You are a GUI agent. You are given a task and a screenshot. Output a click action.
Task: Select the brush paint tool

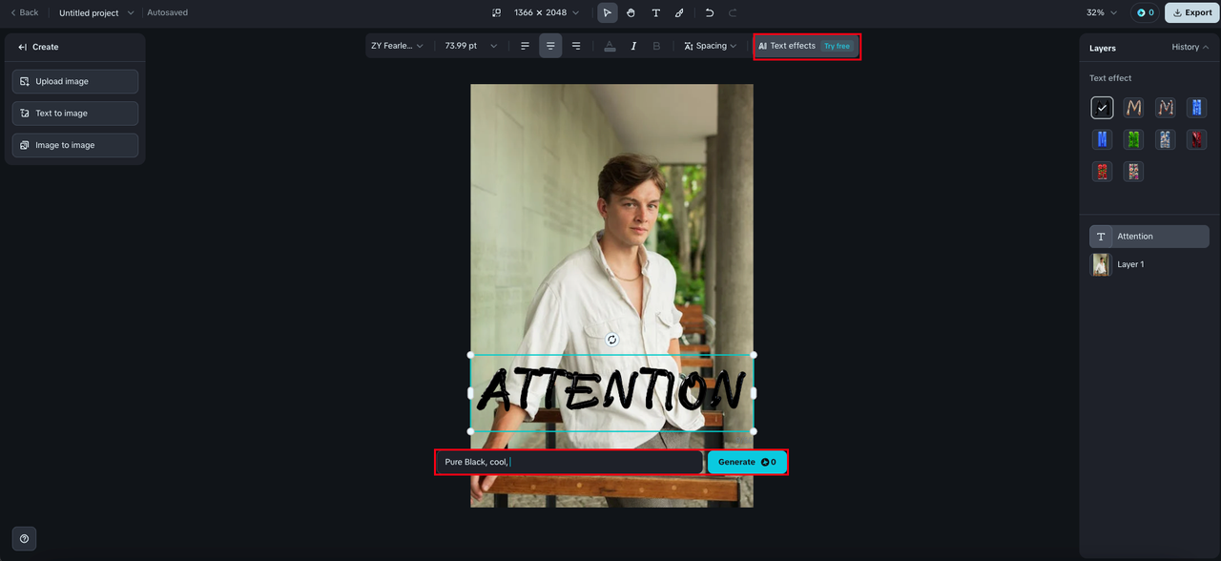[679, 12]
